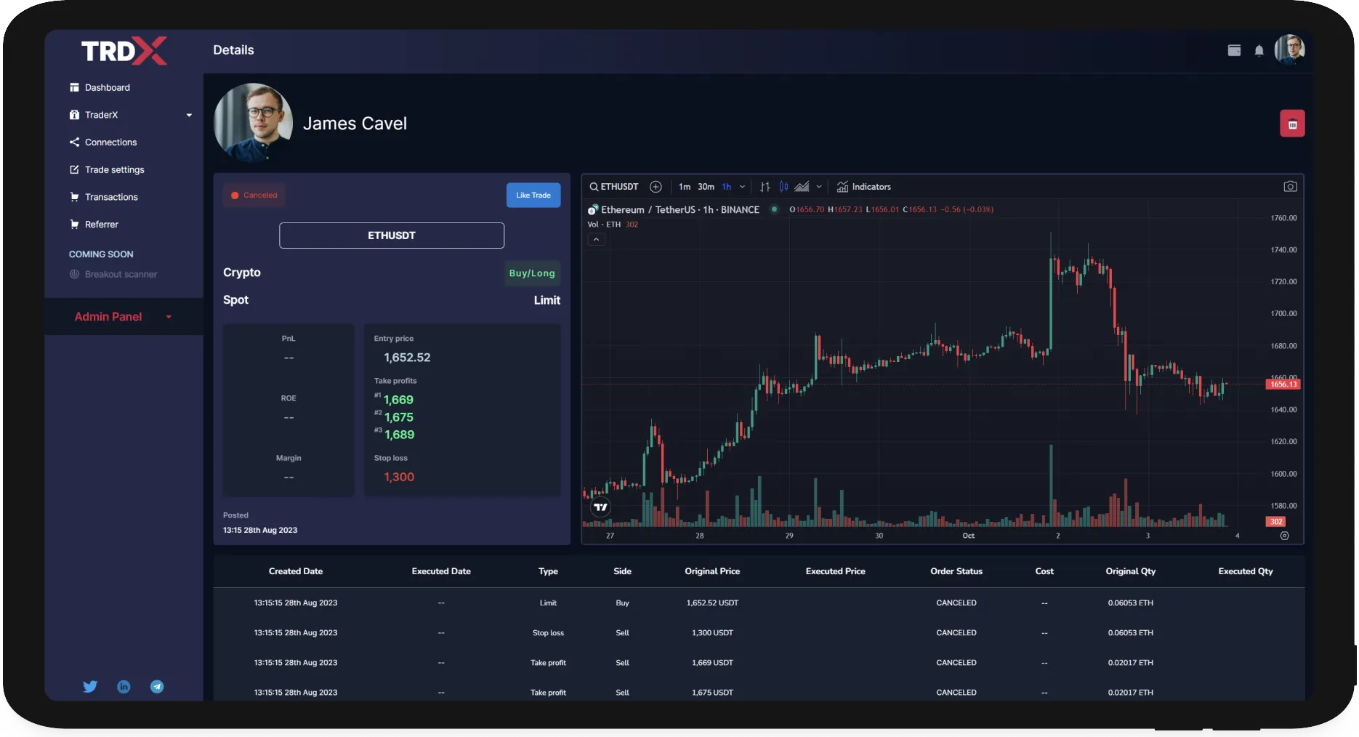1359x737 pixels.
Task: Click current price label 1656.13
Action: [x=1283, y=384]
